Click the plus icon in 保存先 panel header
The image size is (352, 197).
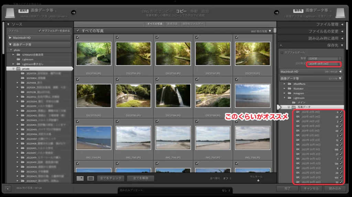281,45
